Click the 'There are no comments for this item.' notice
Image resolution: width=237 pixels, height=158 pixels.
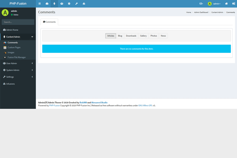(137, 49)
